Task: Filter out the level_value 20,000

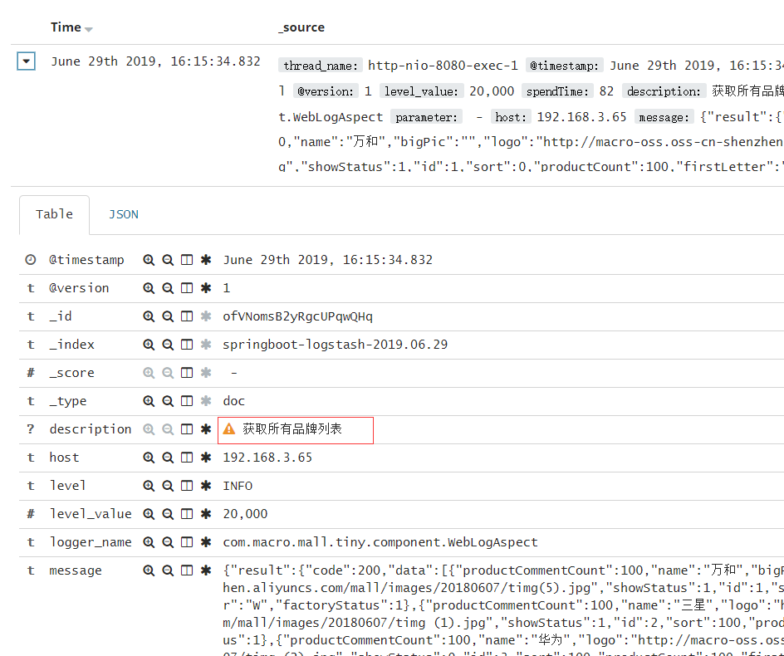Action: click(x=167, y=513)
